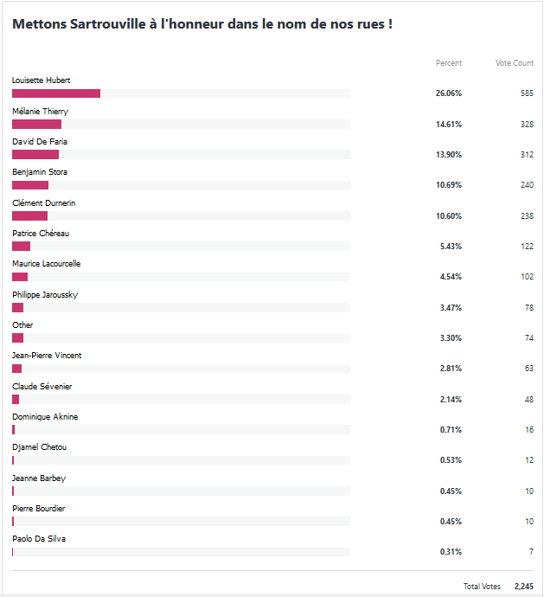
Task: Select the Benjamin Stora option label
Action: [x=40, y=172]
